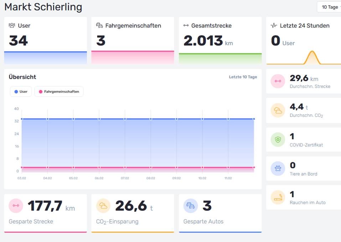Click the route icon next to Gesamtstrecke
The image size is (341, 242).
pyautogui.click(x=186, y=26)
